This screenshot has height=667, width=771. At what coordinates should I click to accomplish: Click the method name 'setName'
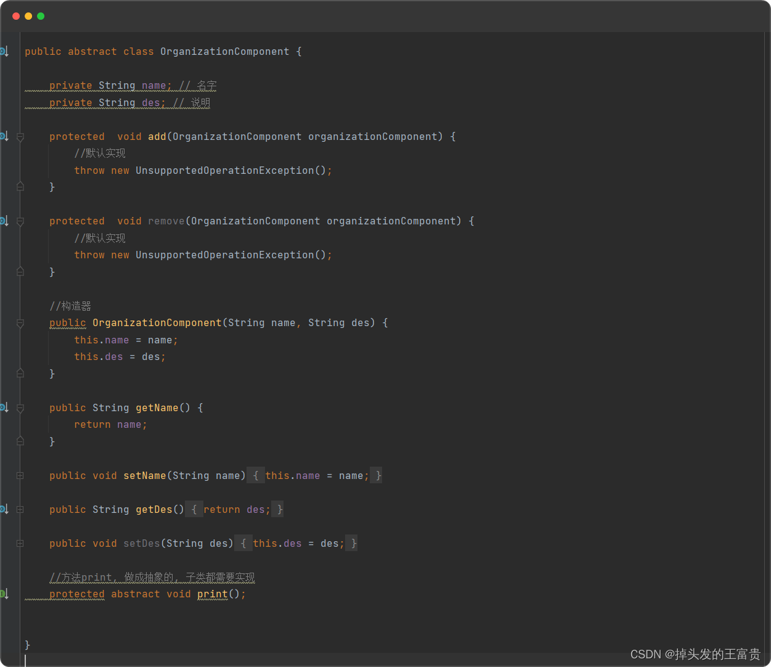click(x=145, y=475)
